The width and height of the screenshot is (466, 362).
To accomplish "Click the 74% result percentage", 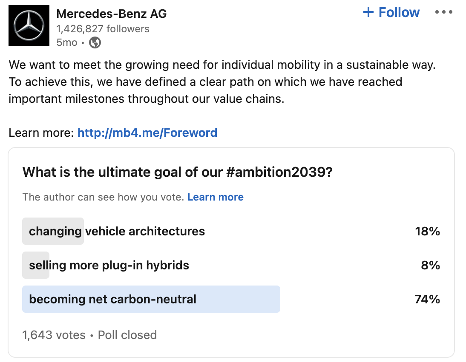I will 427,299.
